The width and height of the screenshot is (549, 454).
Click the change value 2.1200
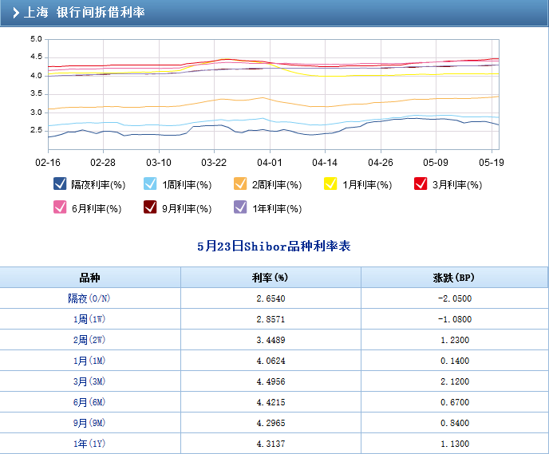(455, 381)
